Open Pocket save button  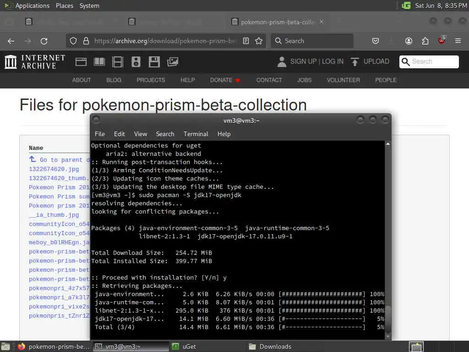tap(376, 41)
